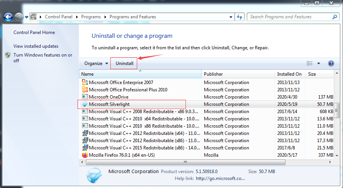Open Turn Windows features on or off
Screen dimensions: 343x188
click(43, 58)
